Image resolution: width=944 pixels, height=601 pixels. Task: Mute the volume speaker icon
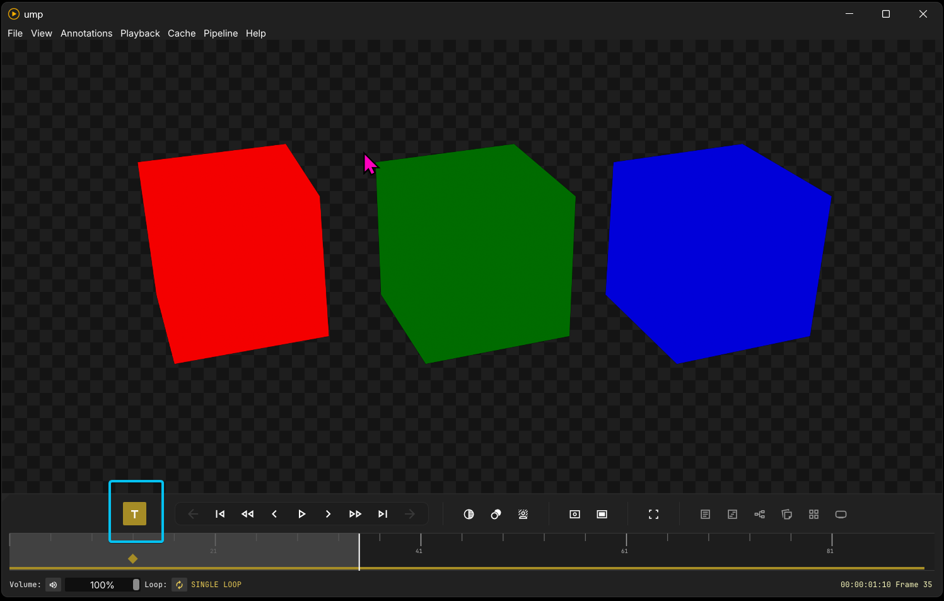point(54,585)
